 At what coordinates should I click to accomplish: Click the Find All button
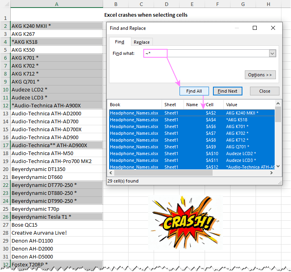[194, 91]
